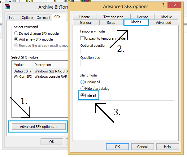This screenshot has width=187, height=157.
Task: Select Hide all silent mode
Action: click(83, 95)
